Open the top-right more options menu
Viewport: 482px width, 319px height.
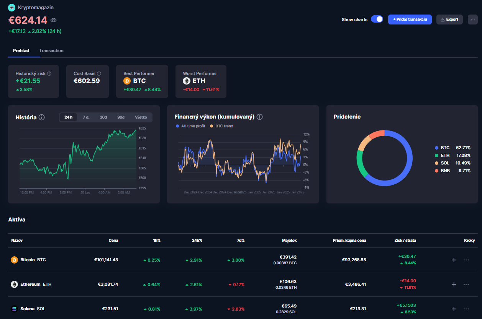[473, 20]
